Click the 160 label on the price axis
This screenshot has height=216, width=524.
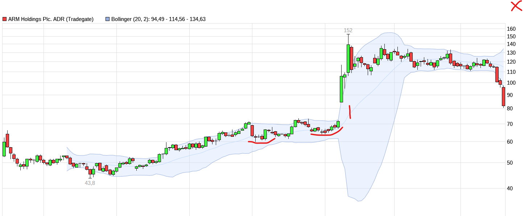[511, 28]
